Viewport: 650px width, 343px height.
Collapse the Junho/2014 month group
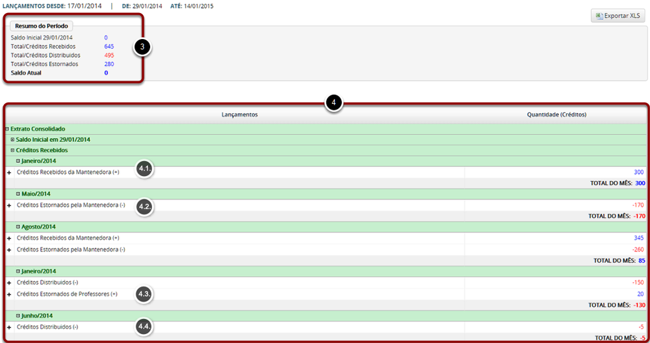click(x=18, y=316)
